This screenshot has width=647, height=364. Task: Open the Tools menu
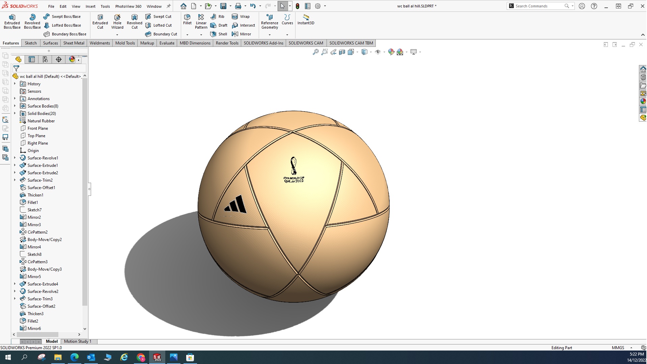pos(105,6)
